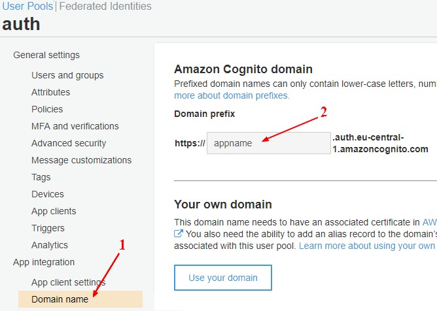Navigate to Devices settings

(x=48, y=194)
